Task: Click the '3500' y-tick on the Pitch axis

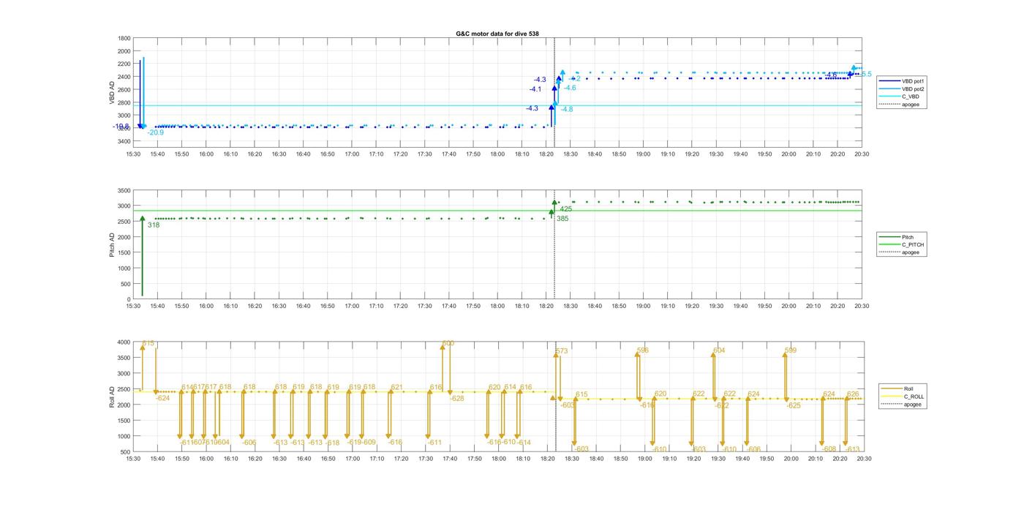Action: (124, 190)
